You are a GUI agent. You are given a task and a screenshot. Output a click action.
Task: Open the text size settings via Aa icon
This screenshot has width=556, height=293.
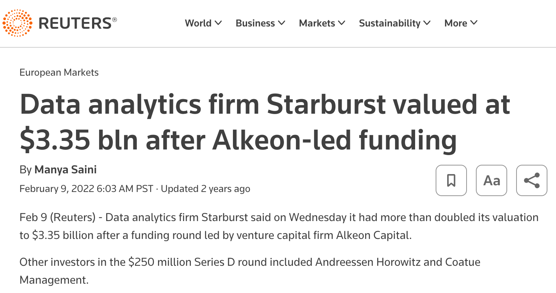(491, 180)
